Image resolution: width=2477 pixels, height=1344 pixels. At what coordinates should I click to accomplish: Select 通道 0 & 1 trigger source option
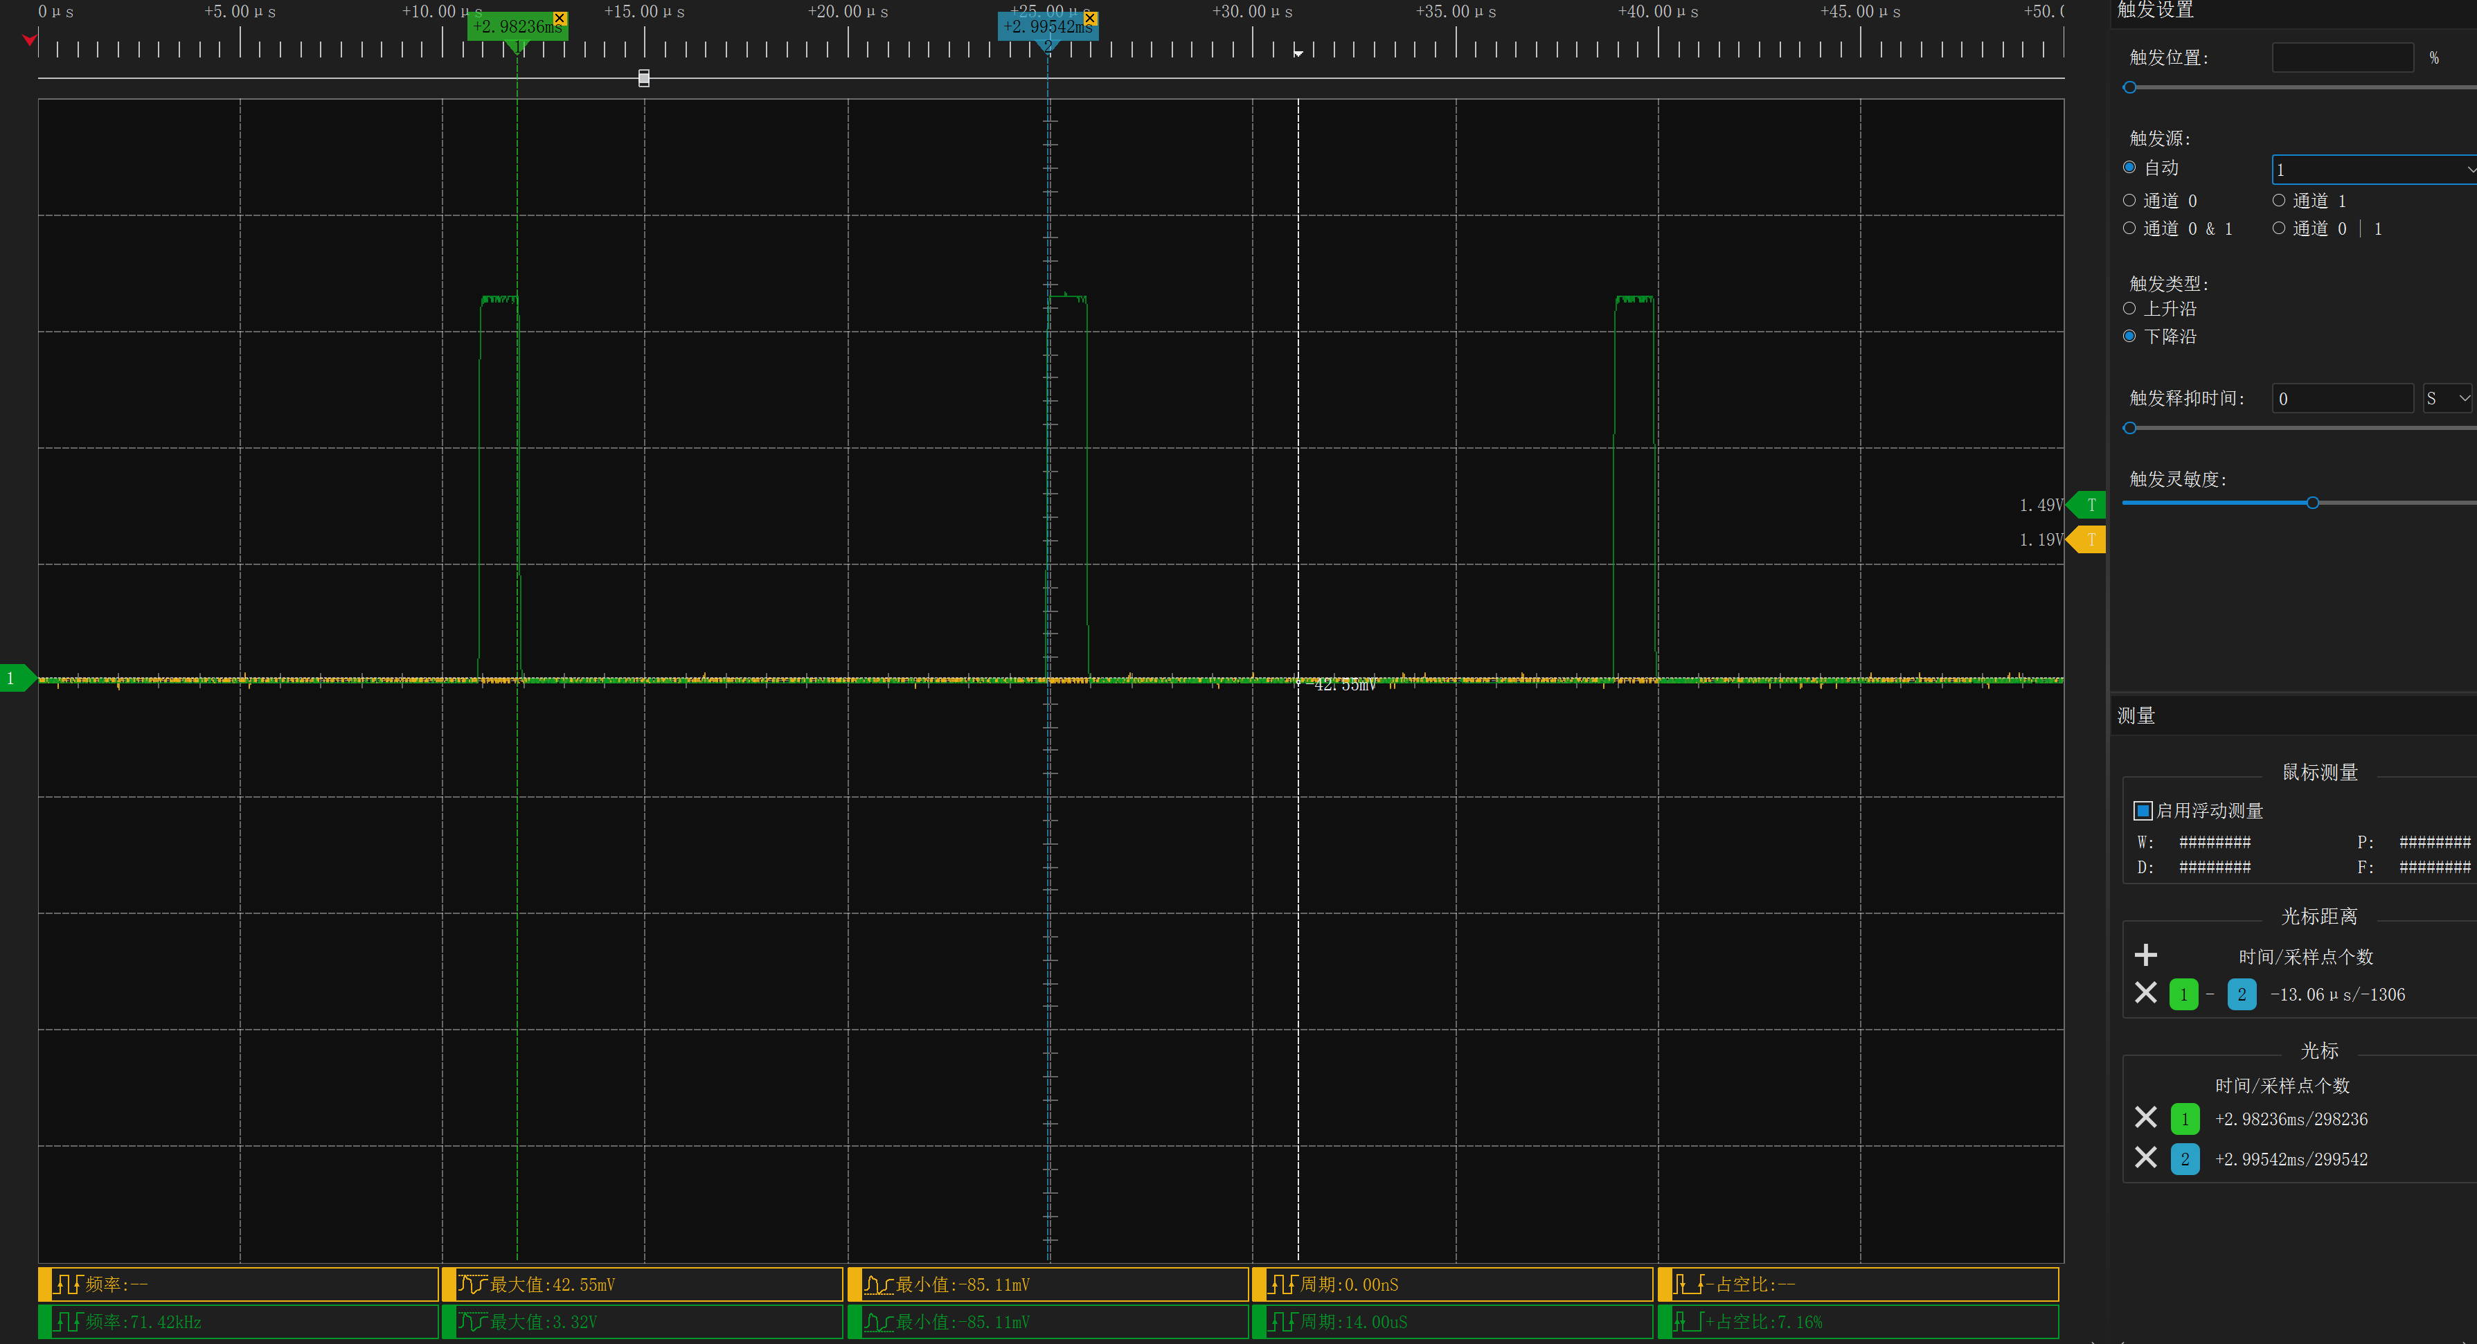coord(2130,228)
